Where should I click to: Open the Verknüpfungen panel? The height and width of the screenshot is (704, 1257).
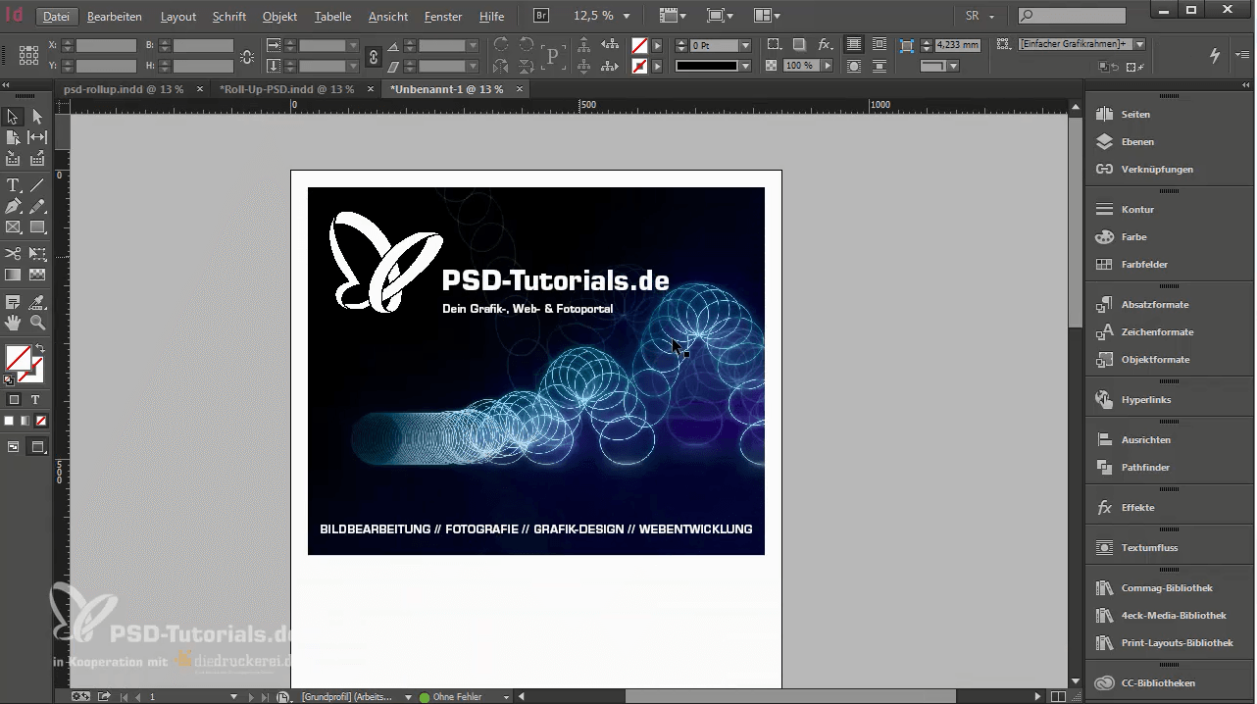[1157, 170]
